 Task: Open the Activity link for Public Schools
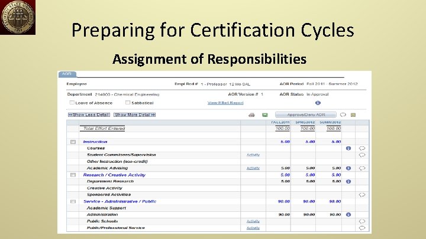click(x=253, y=221)
